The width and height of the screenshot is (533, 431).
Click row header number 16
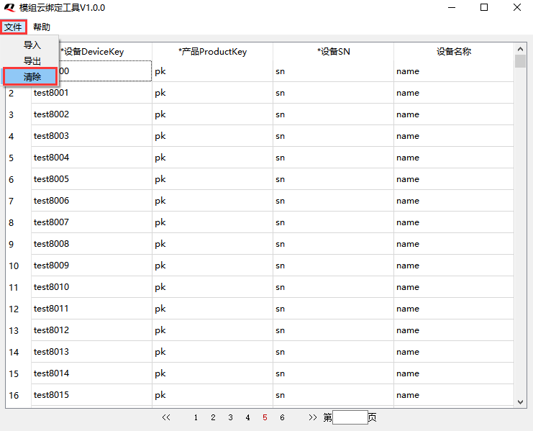coord(19,395)
